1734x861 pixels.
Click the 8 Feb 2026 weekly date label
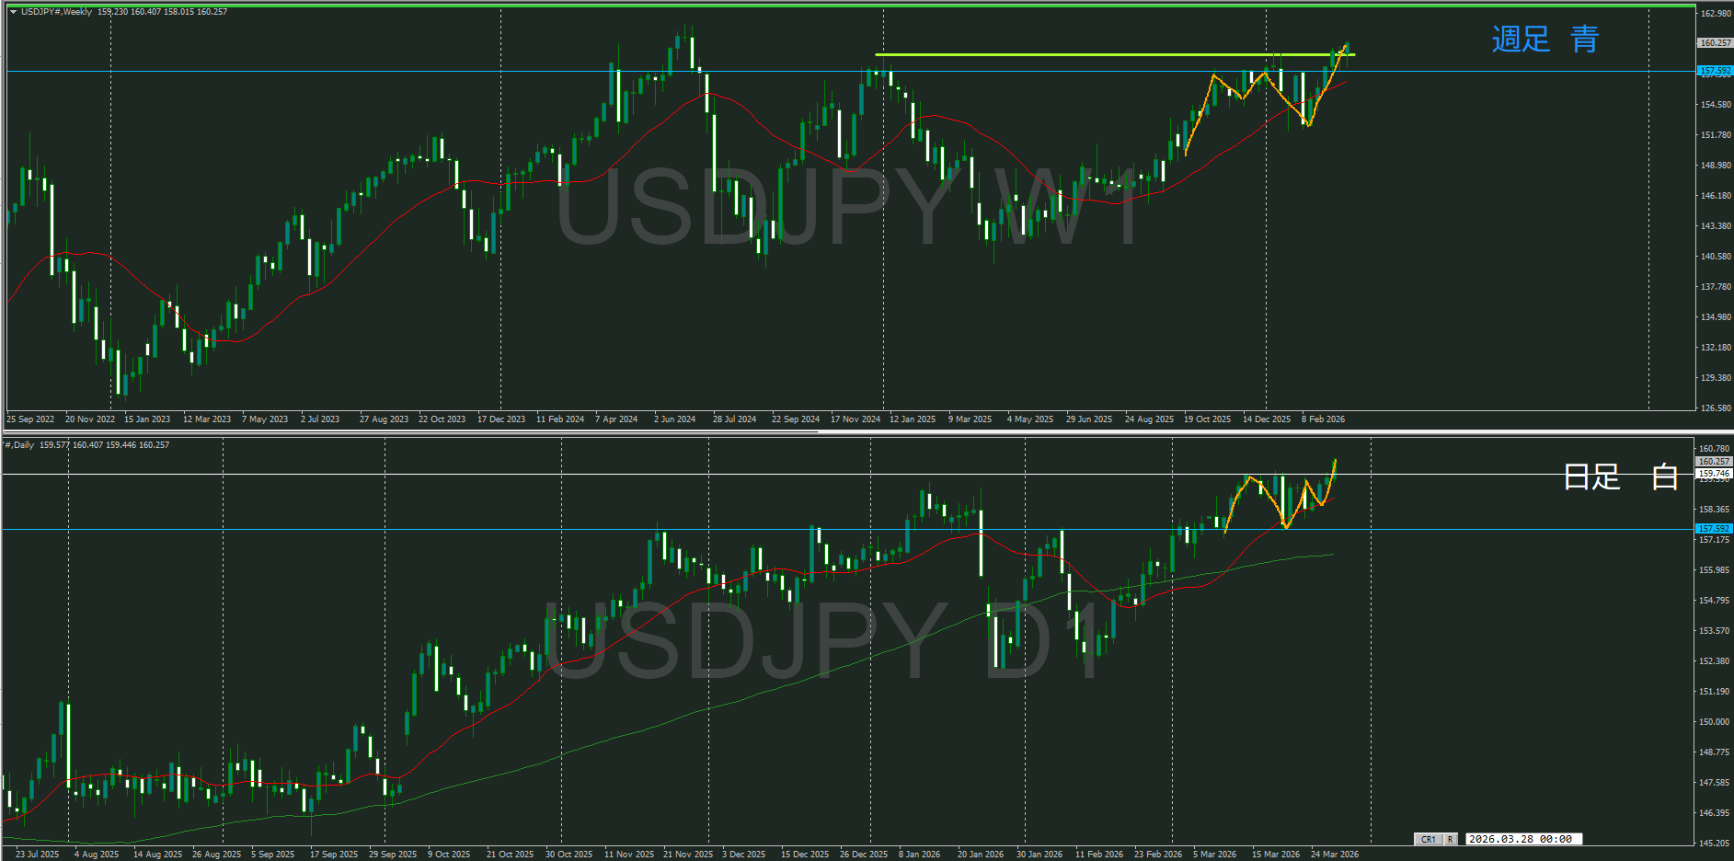pos(1323,419)
